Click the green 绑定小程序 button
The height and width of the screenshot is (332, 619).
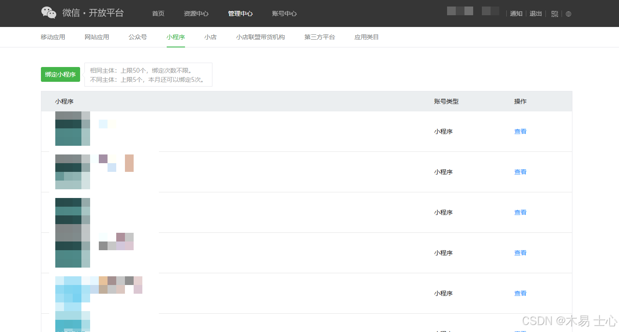click(x=61, y=74)
